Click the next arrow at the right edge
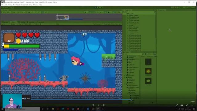This screenshot has height=111, width=197. [x=195, y=55]
